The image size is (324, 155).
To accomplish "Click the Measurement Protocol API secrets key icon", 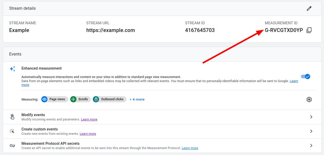I will [12, 145].
